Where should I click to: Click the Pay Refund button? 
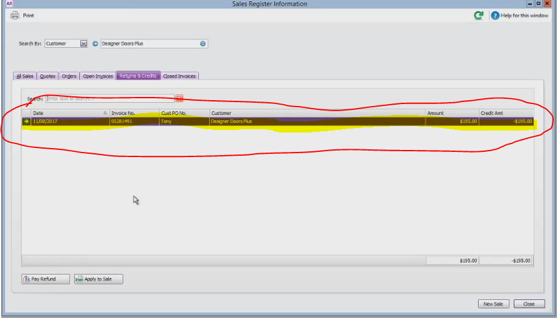pos(45,279)
